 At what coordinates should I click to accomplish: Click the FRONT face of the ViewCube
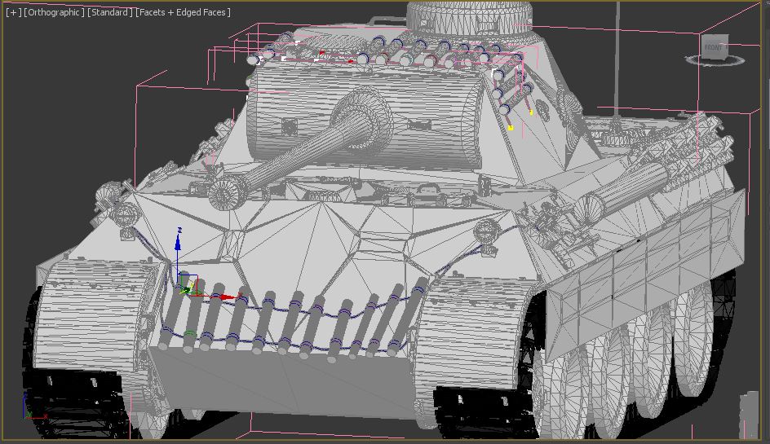[x=715, y=46]
